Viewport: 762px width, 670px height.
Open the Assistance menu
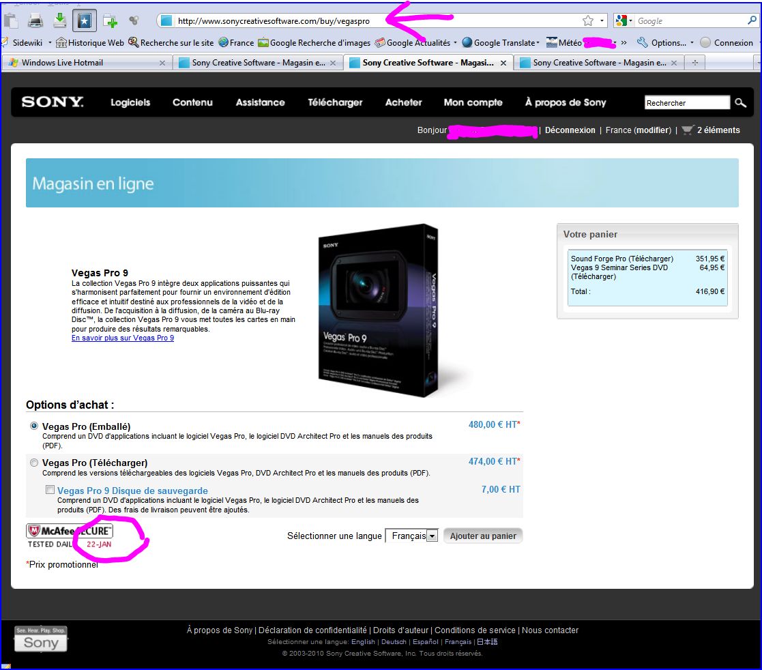(x=260, y=102)
